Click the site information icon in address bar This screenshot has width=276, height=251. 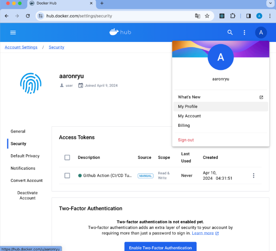pyautogui.click(x=41, y=16)
